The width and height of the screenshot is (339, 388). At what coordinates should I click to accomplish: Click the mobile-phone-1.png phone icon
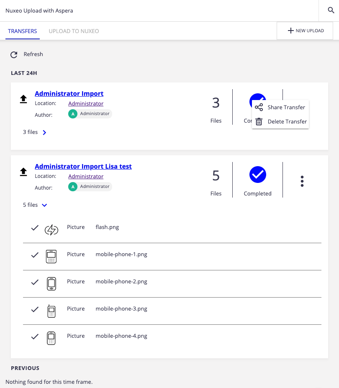(51, 256)
